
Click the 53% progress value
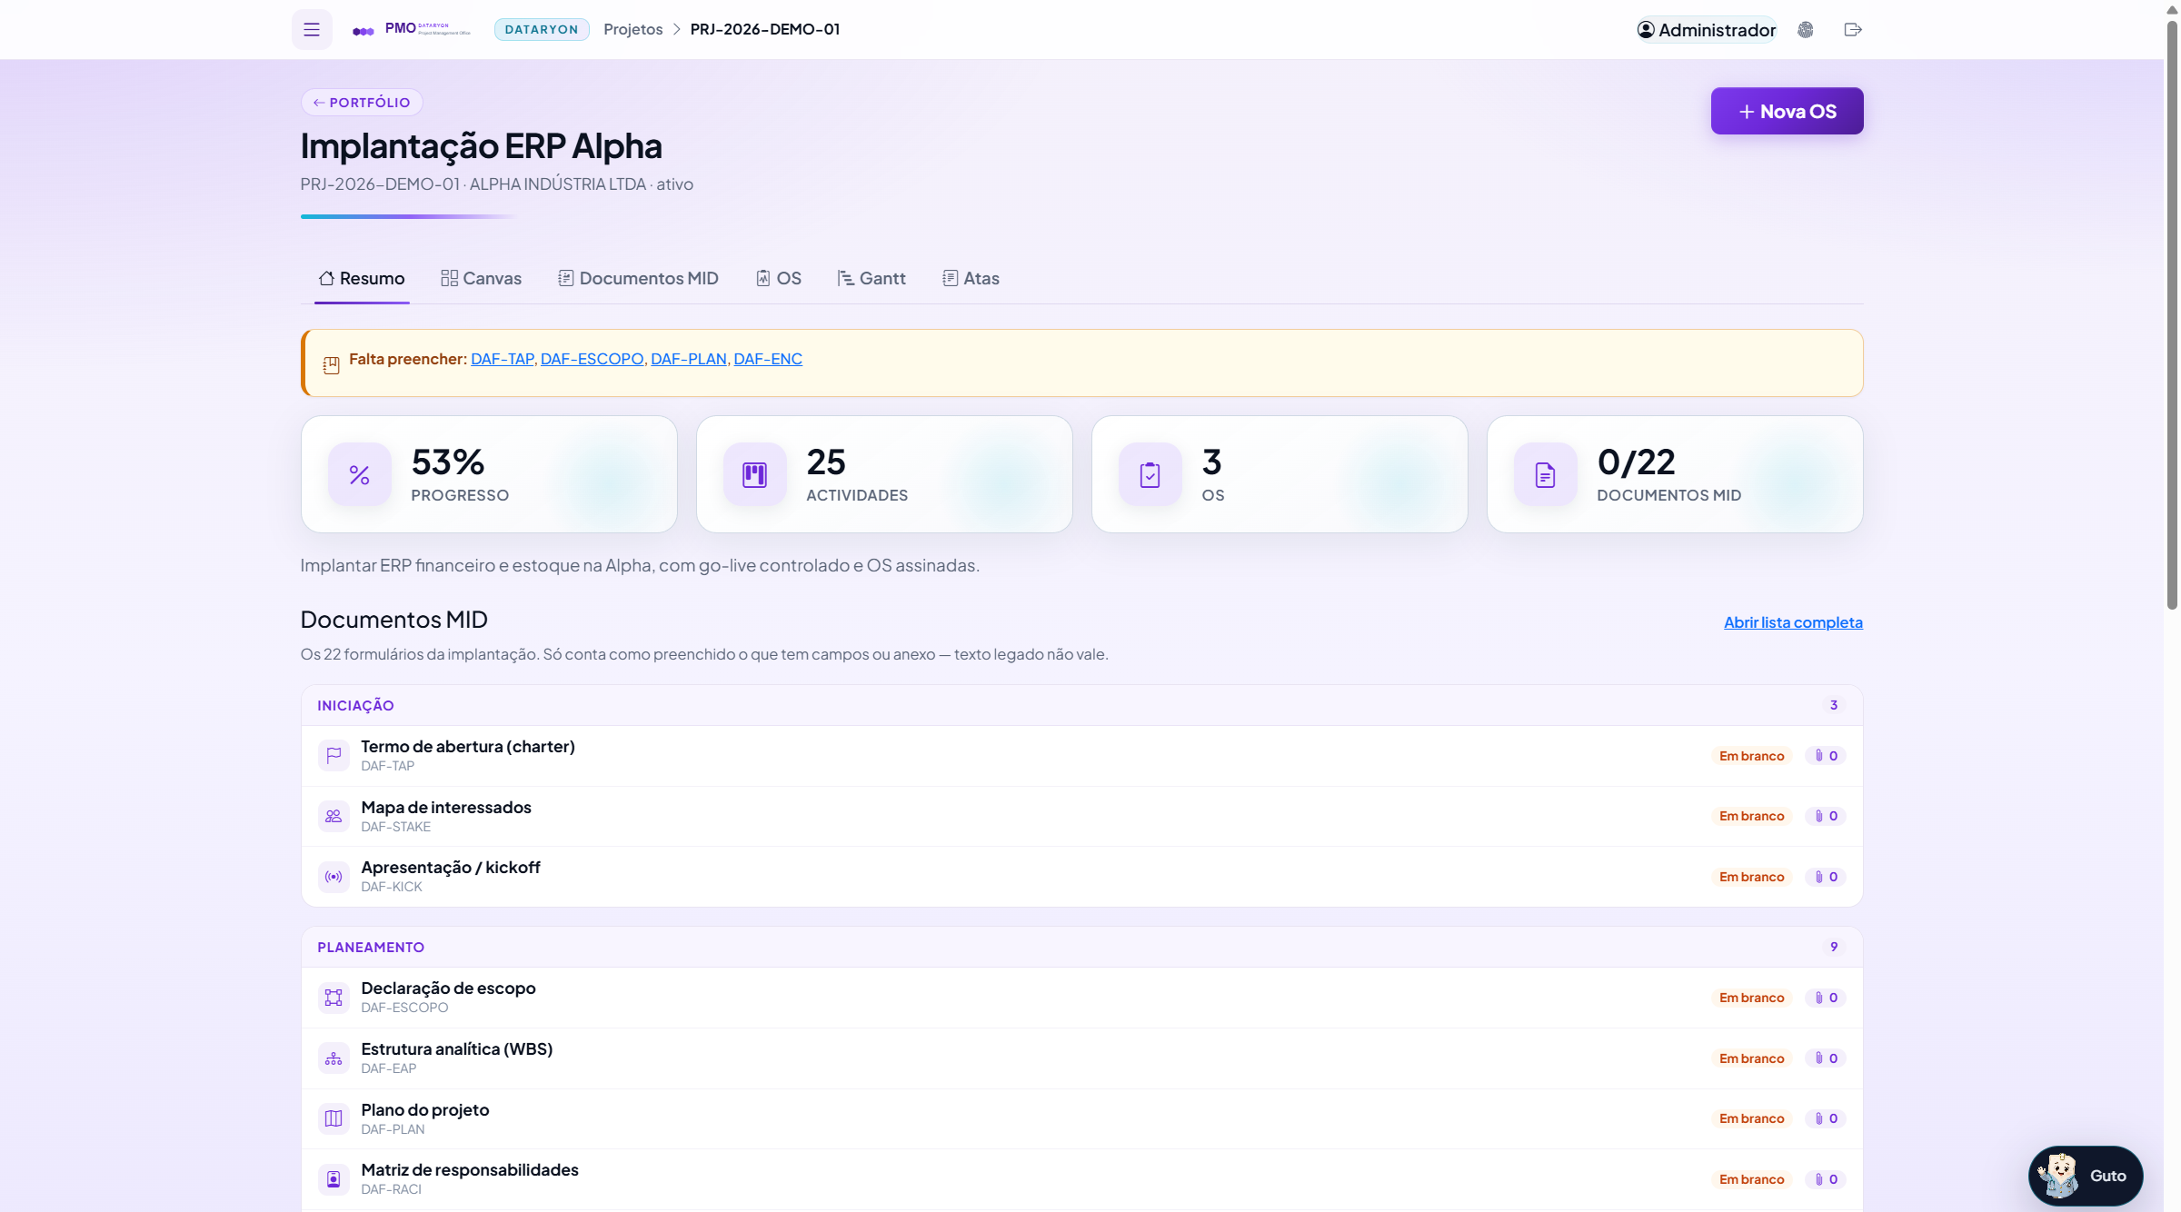click(x=448, y=462)
